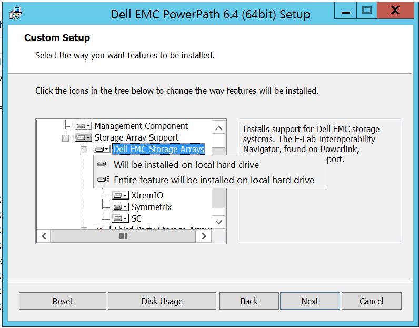The image size is (419, 328).
Task: Proceed with the Next button
Action: (x=310, y=301)
